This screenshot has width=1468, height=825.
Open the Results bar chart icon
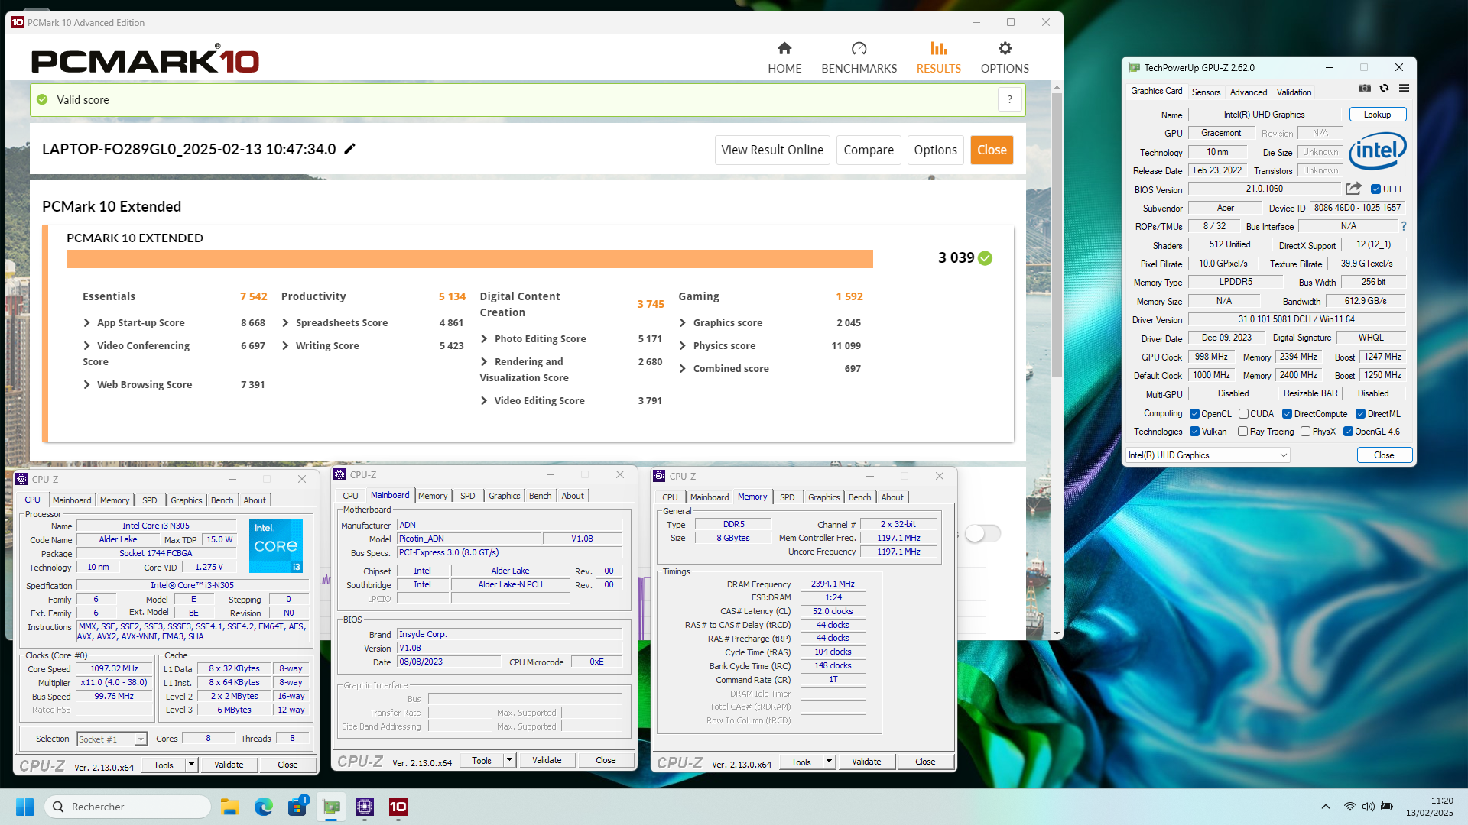938,49
